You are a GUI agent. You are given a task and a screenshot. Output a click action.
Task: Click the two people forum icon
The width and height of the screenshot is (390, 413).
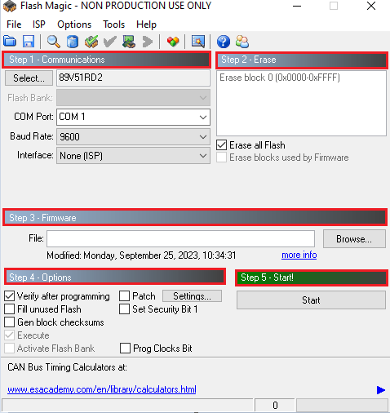(242, 42)
